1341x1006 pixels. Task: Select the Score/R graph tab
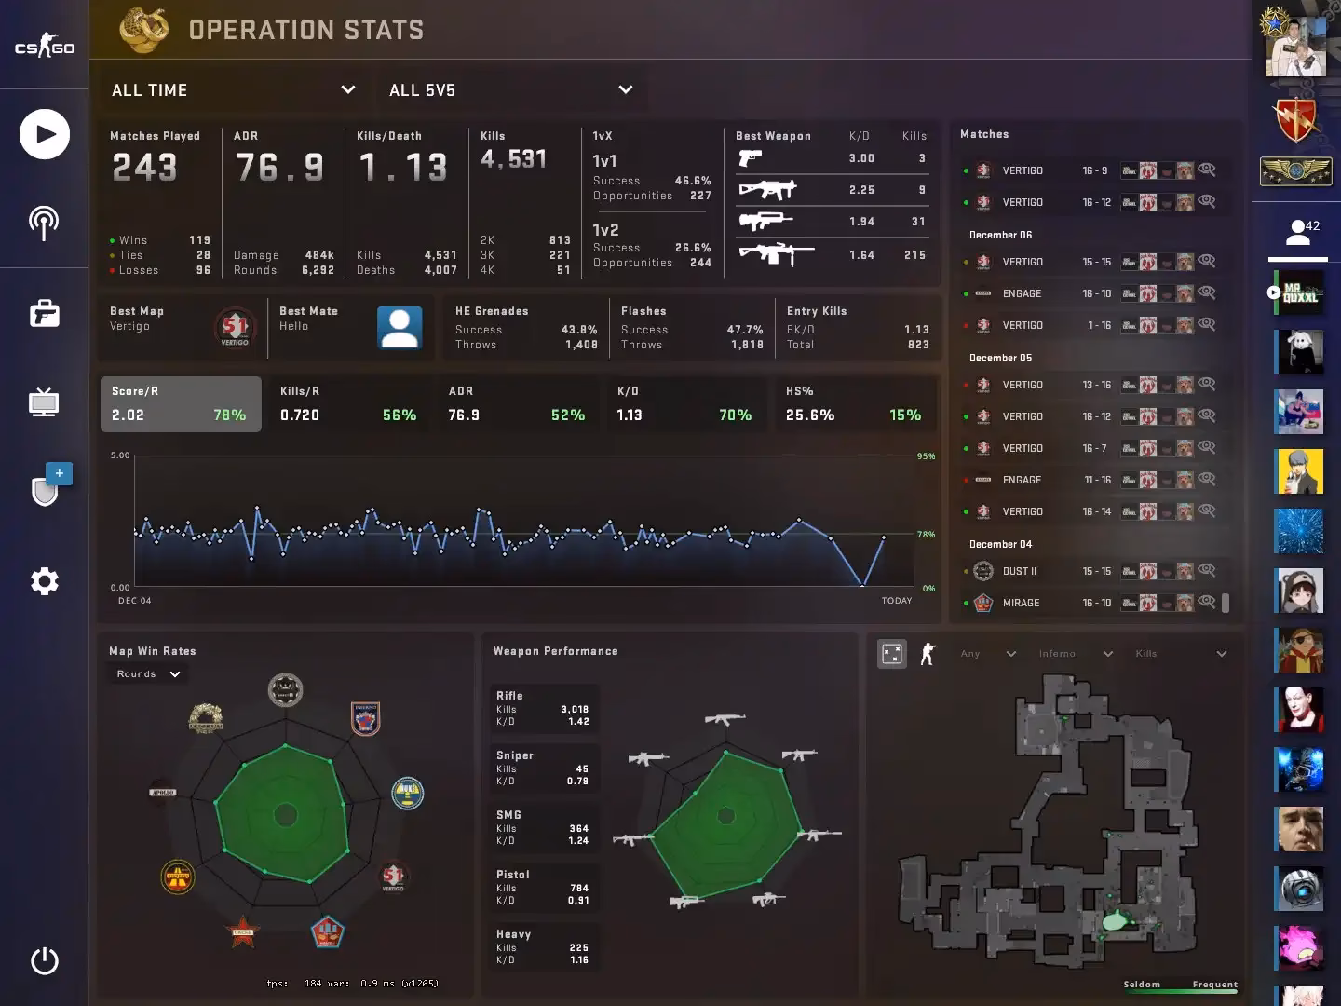(x=181, y=404)
